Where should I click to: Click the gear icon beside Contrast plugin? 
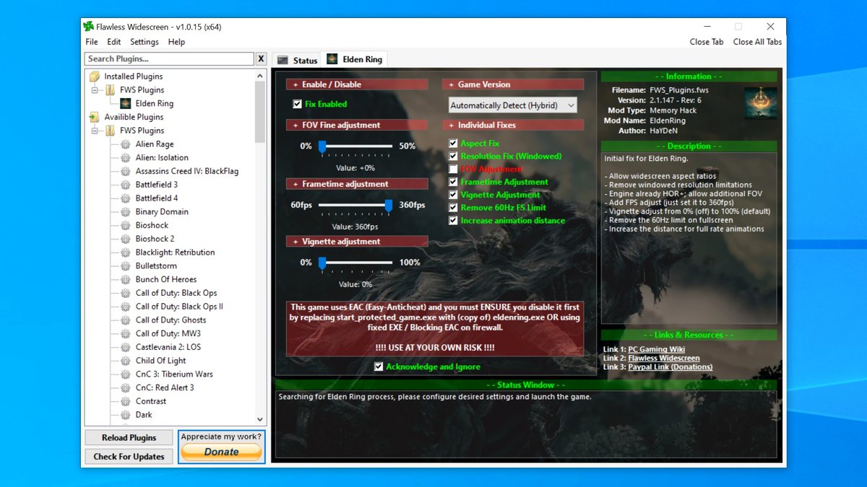tap(126, 401)
